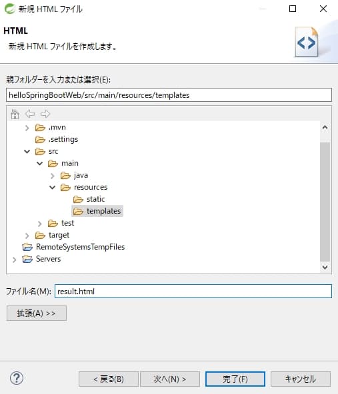Image resolution: width=338 pixels, height=394 pixels.
Task: Expand the target folder
Action: coord(27,236)
